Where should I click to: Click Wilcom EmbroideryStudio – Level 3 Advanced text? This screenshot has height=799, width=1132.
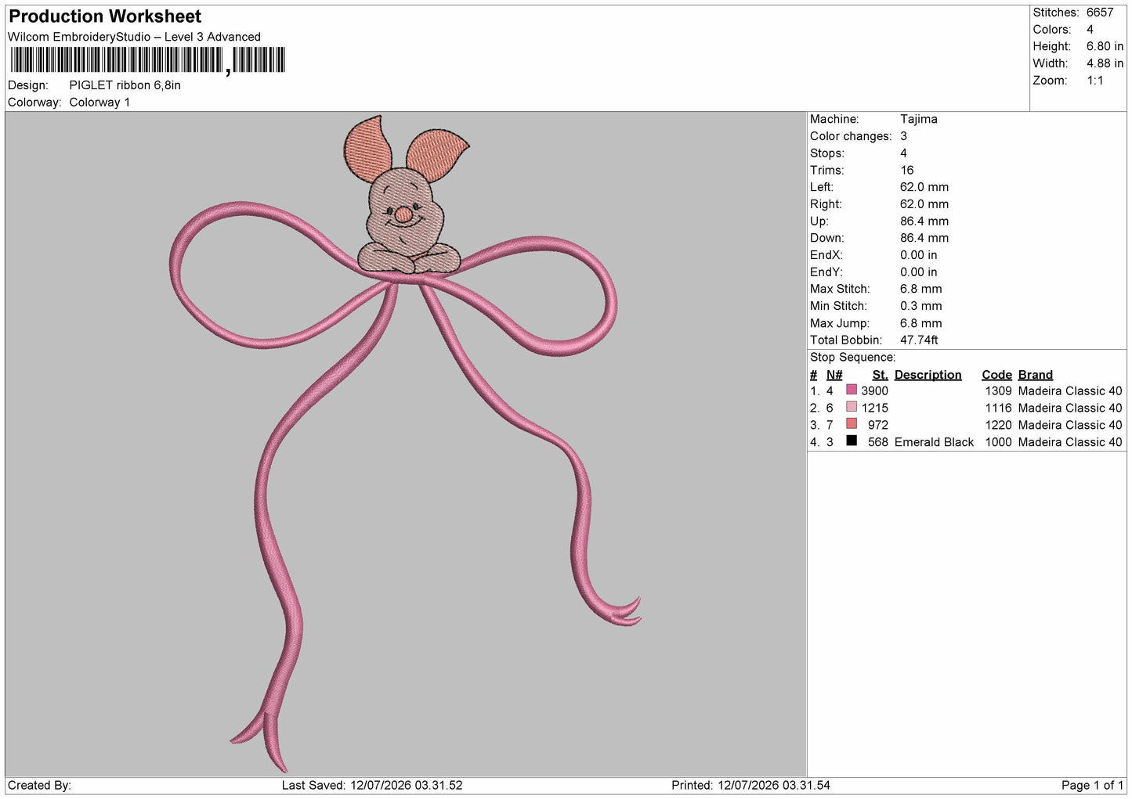[134, 37]
